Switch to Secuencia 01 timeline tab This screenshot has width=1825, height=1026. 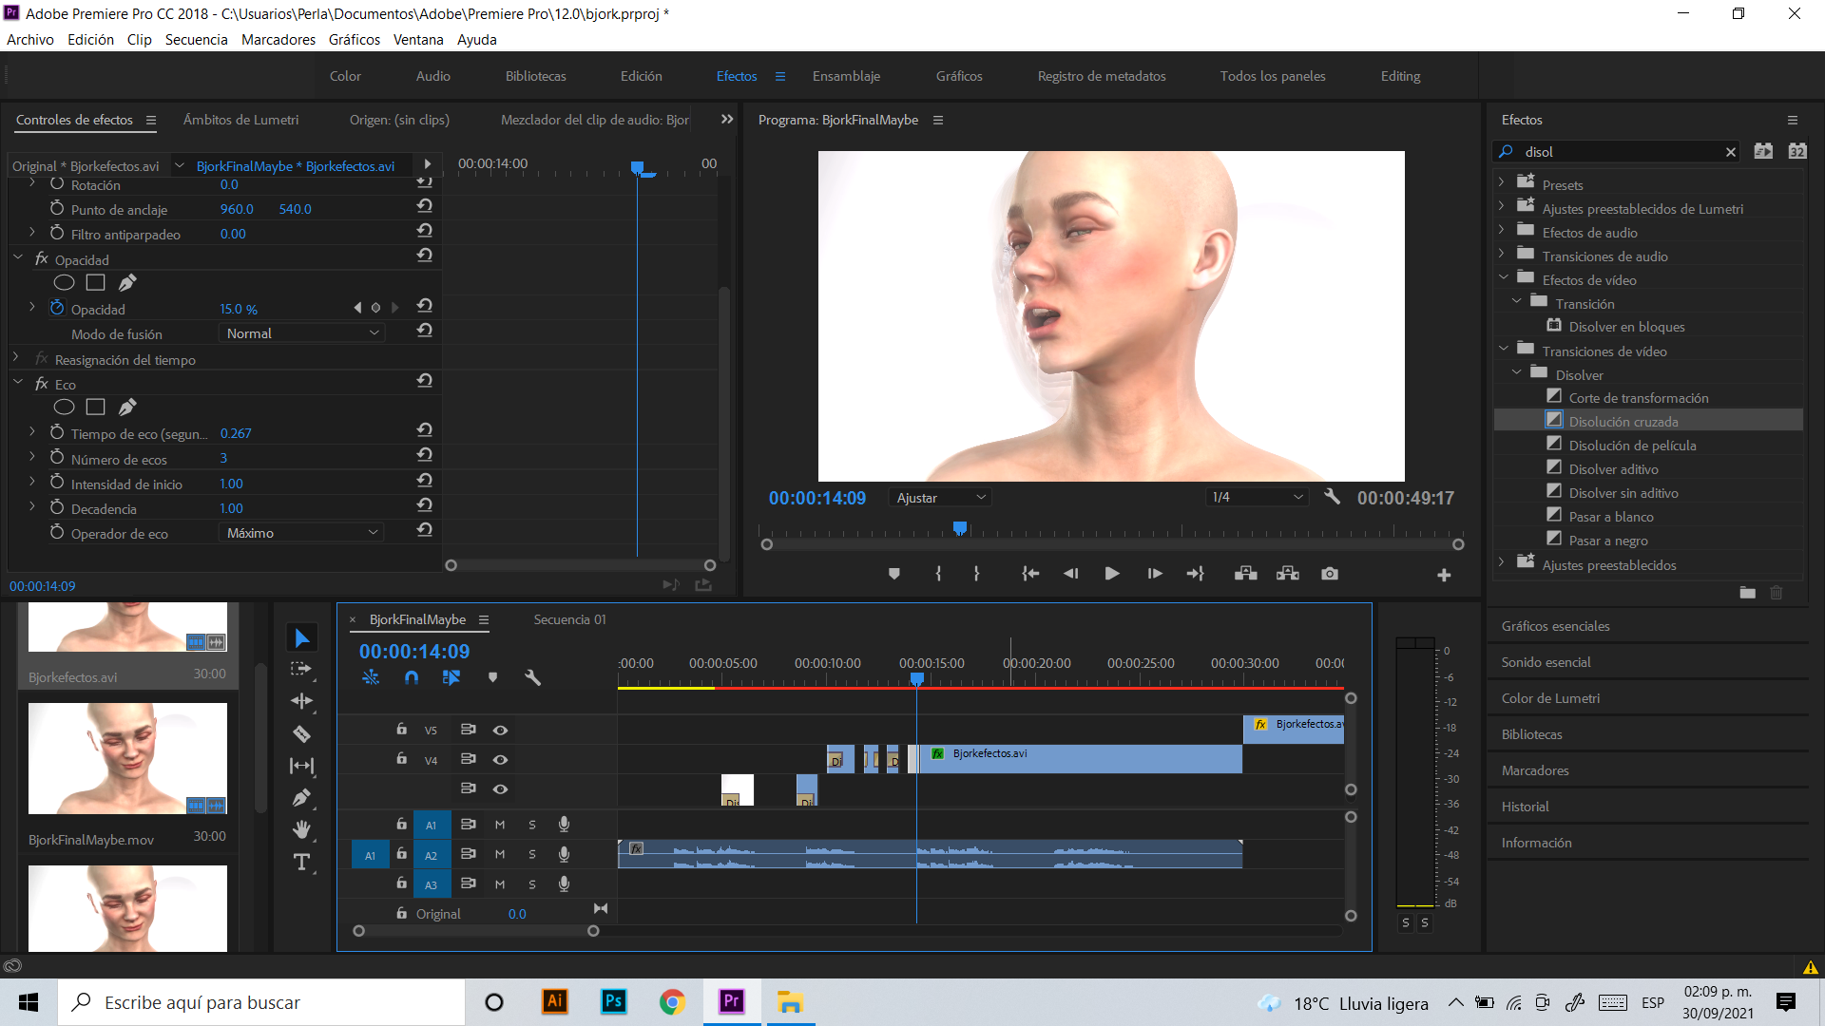pos(569,619)
